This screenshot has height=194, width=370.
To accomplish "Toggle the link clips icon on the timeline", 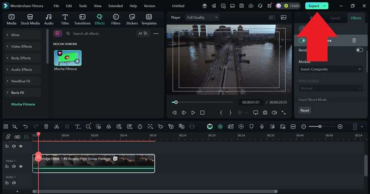I will [x=8, y=137].
